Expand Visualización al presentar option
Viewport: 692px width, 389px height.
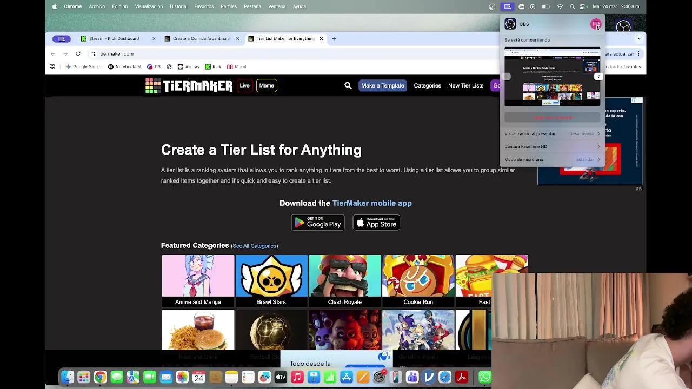(x=552, y=133)
